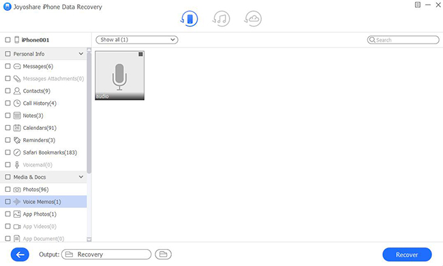The image size is (443, 266).
Task: Select Messages(6) label in sidebar
Action: tap(38, 66)
